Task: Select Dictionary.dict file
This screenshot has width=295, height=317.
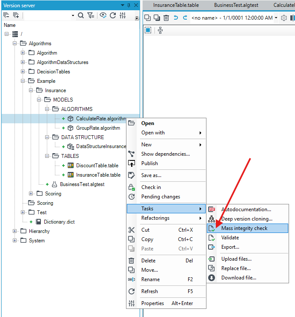Action: click(59, 222)
